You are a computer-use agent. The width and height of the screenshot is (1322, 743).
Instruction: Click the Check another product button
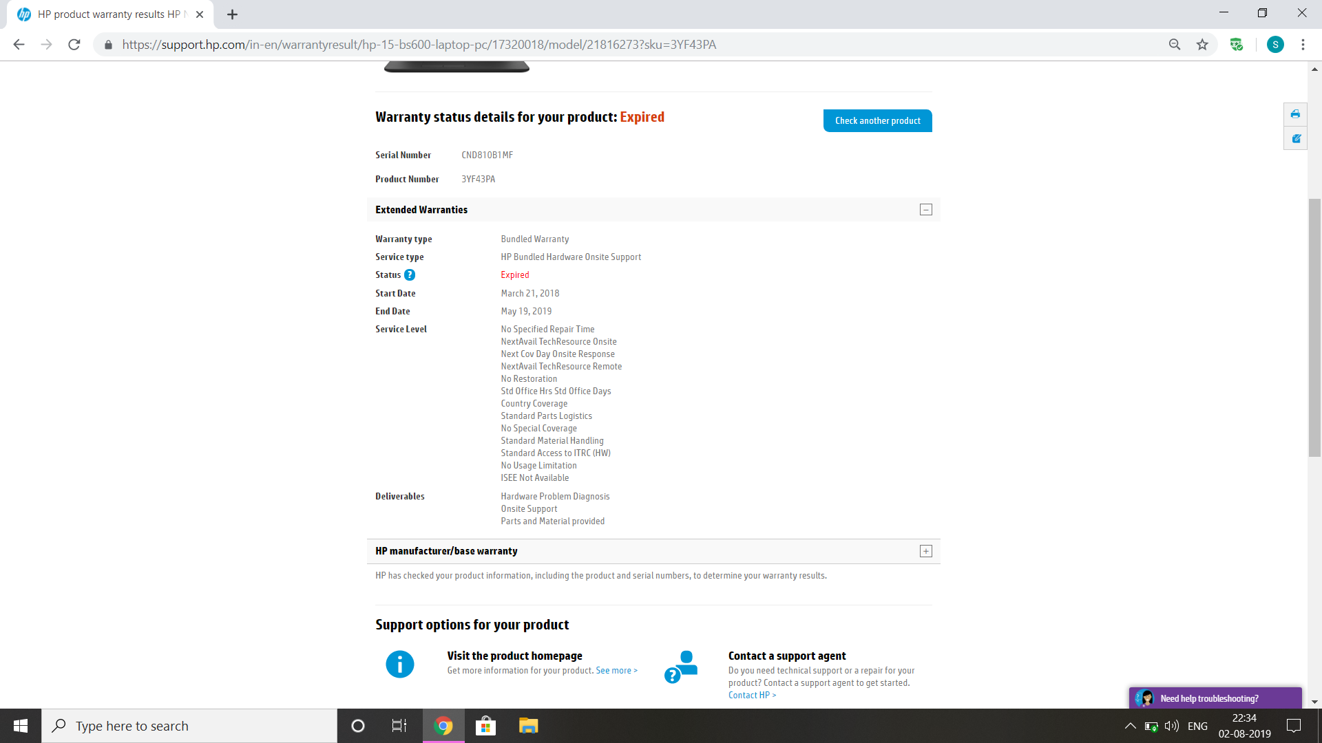[x=877, y=120]
